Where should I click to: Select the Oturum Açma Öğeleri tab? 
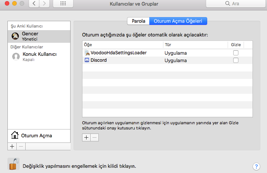click(x=178, y=21)
